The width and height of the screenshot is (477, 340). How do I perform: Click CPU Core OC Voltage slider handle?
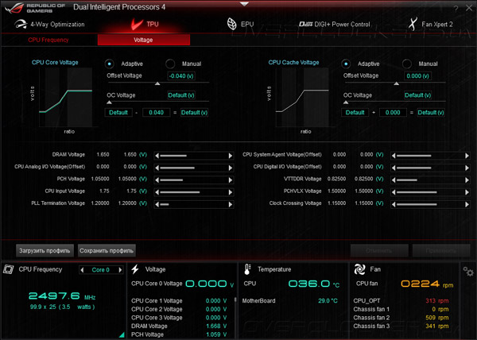(109, 102)
